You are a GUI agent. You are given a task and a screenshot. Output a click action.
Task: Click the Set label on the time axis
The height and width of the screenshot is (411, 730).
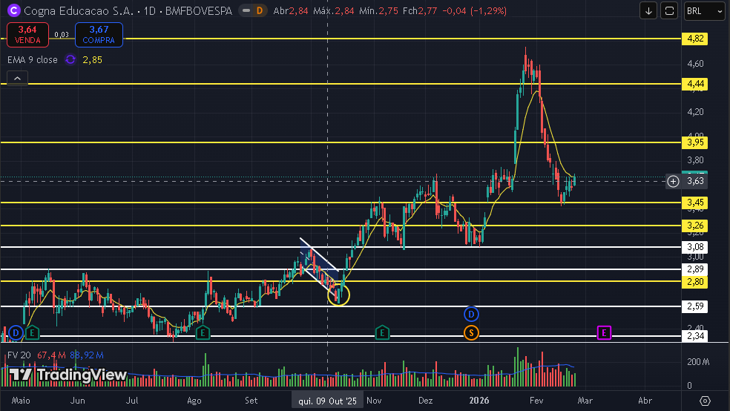click(251, 401)
